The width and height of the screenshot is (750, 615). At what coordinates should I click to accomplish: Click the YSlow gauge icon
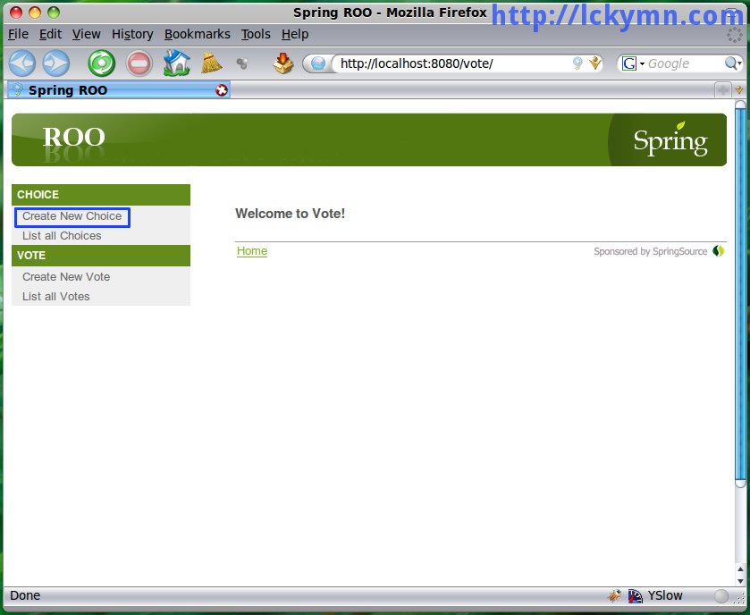[636, 596]
